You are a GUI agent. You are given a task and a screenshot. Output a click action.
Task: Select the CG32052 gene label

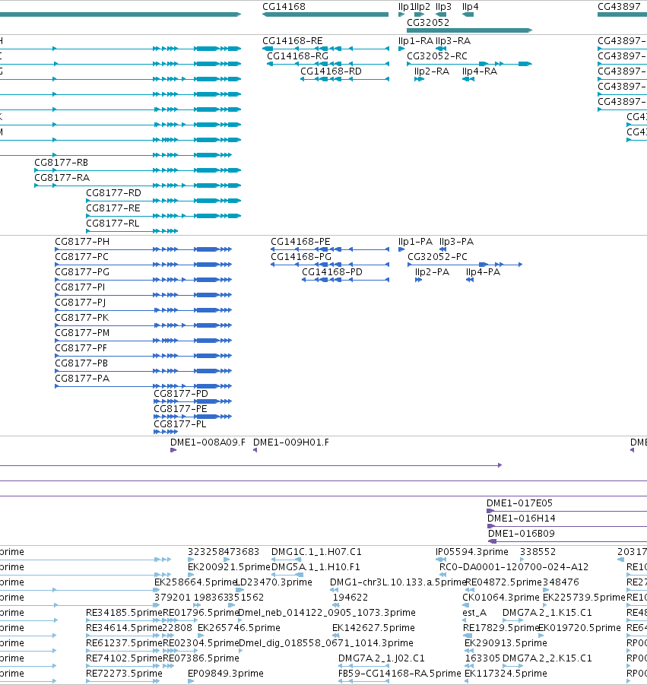point(428,22)
